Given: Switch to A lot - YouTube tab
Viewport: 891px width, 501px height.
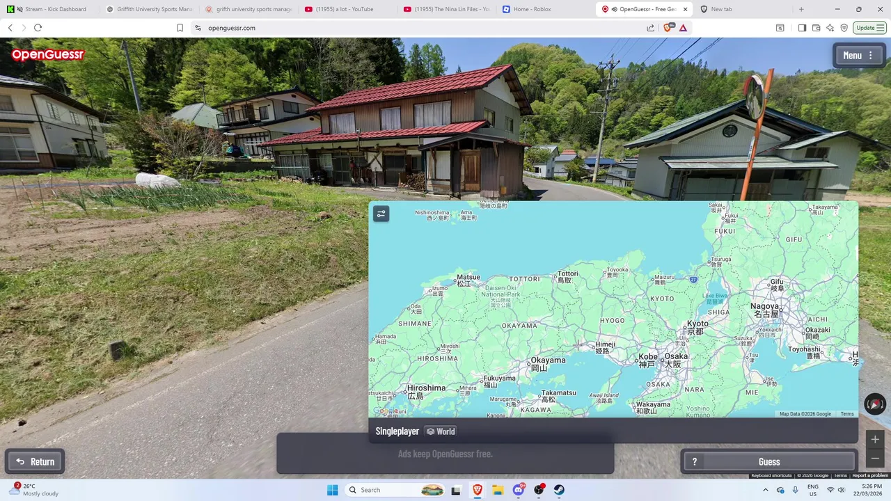Looking at the screenshot, I should pyautogui.click(x=347, y=9).
